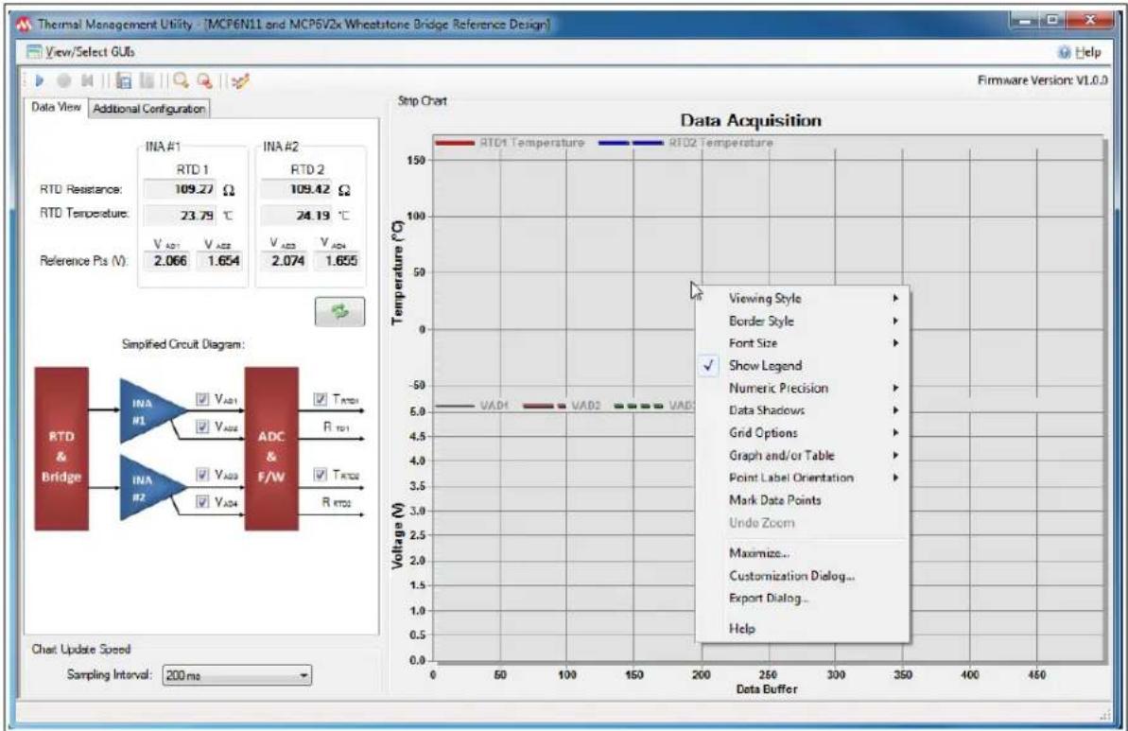
Task: Click the VAD2 reference value 1.654
Action: (223, 260)
